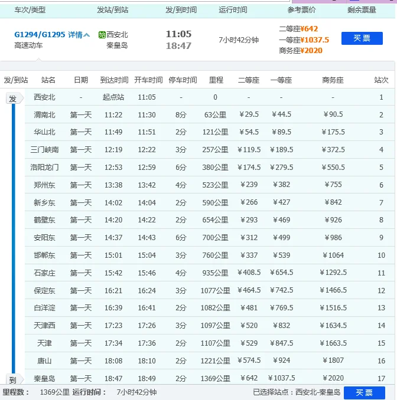The height and width of the screenshot is (400, 397).
Task: Click departure time 18:10 for 唐山
Action: point(147,361)
